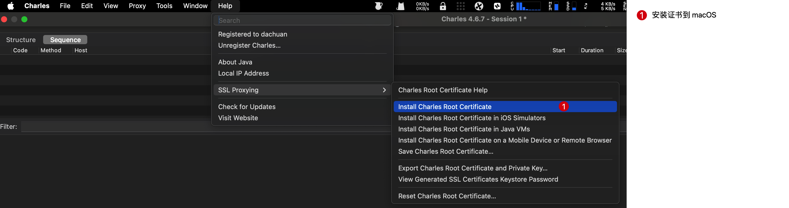
Task: Install certificate on Mobile Device or Remote Browser
Action: pos(505,140)
